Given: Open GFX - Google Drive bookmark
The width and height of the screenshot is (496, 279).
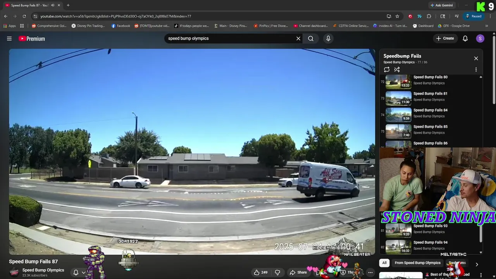Looking at the screenshot, I should pos(454,26).
